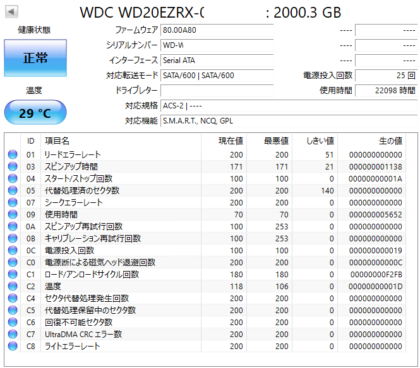Select the シークエラーレート attribute name

[73, 202]
